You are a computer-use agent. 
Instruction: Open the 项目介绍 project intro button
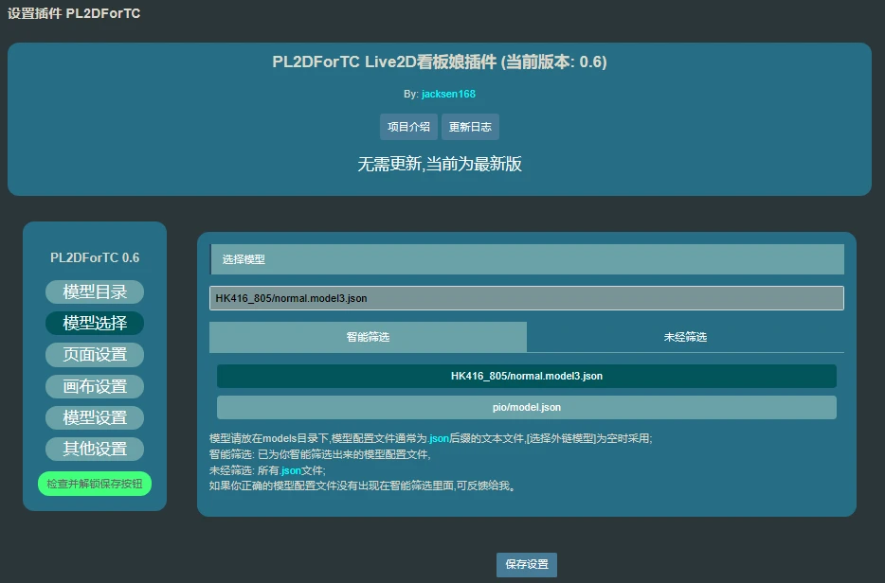[408, 127]
